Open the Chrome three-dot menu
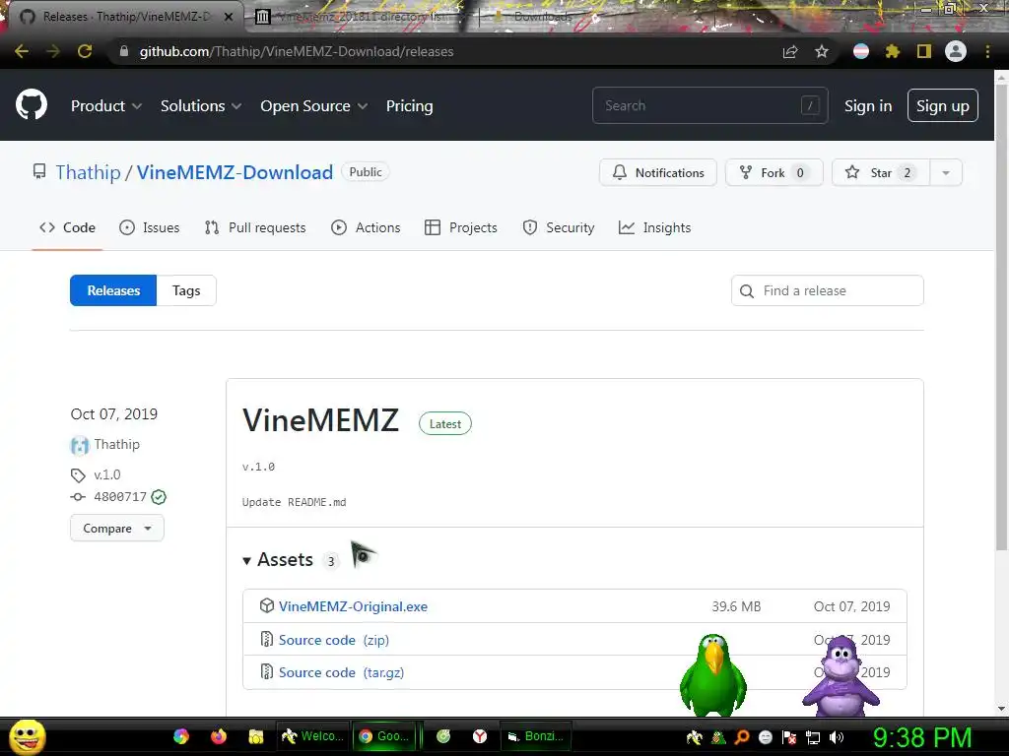This screenshot has height=756, width=1009. [987, 51]
